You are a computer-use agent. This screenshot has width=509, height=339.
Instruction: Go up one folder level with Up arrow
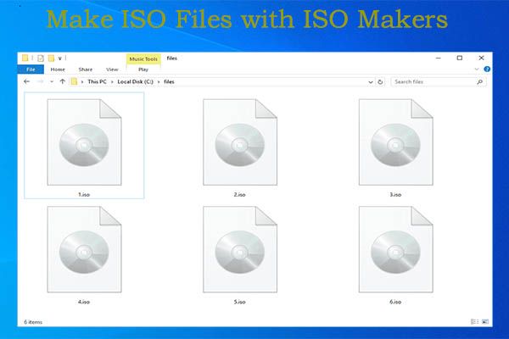tap(63, 81)
